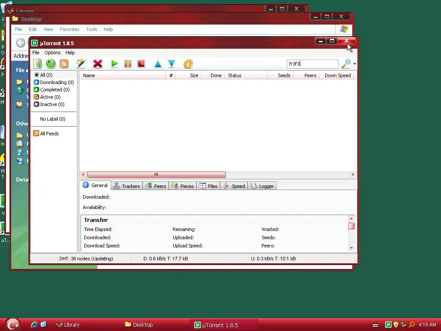The height and width of the screenshot is (331, 441).
Task: Switch to the Peers tab
Action: point(156,186)
